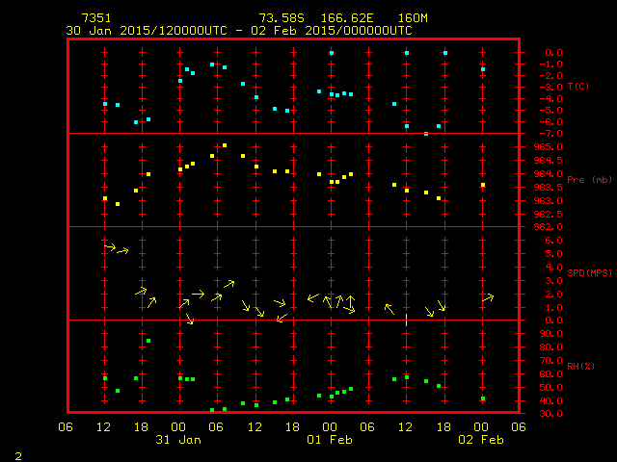This screenshot has height=462, width=617.
Task: Select the latitude value 73.58S
Action: click(x=282, y=18)
